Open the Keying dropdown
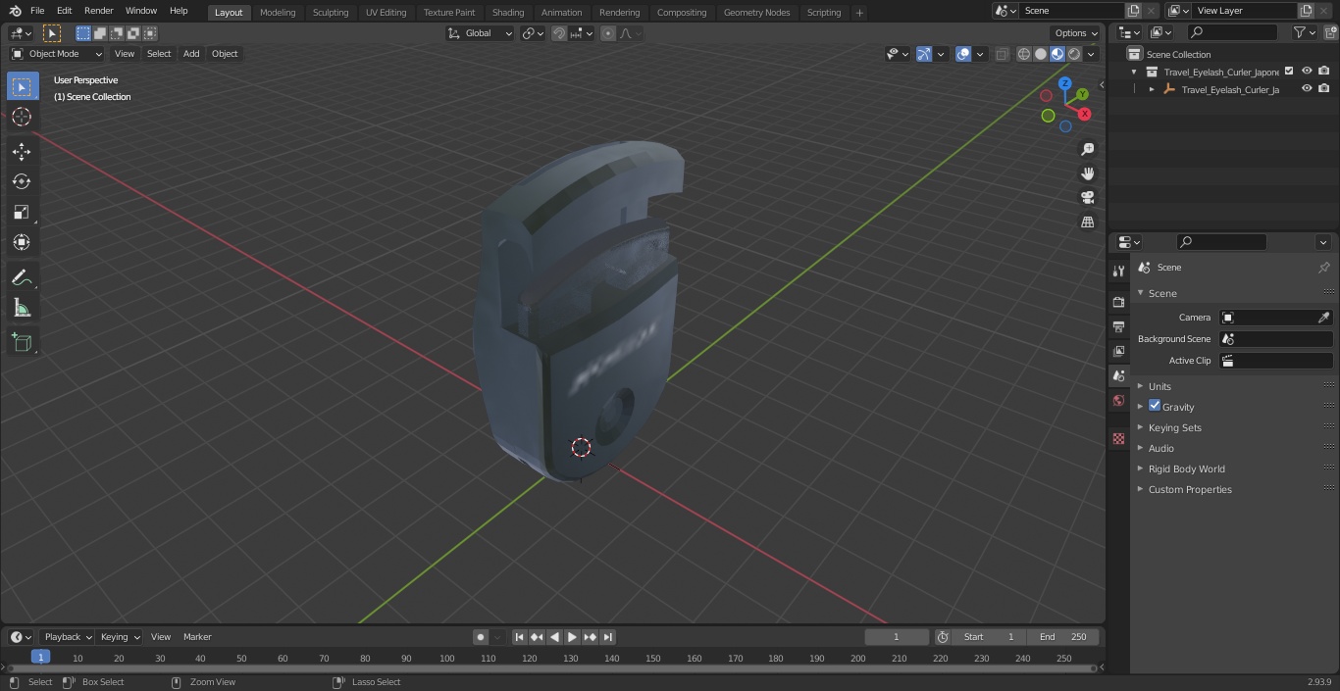 120,637
